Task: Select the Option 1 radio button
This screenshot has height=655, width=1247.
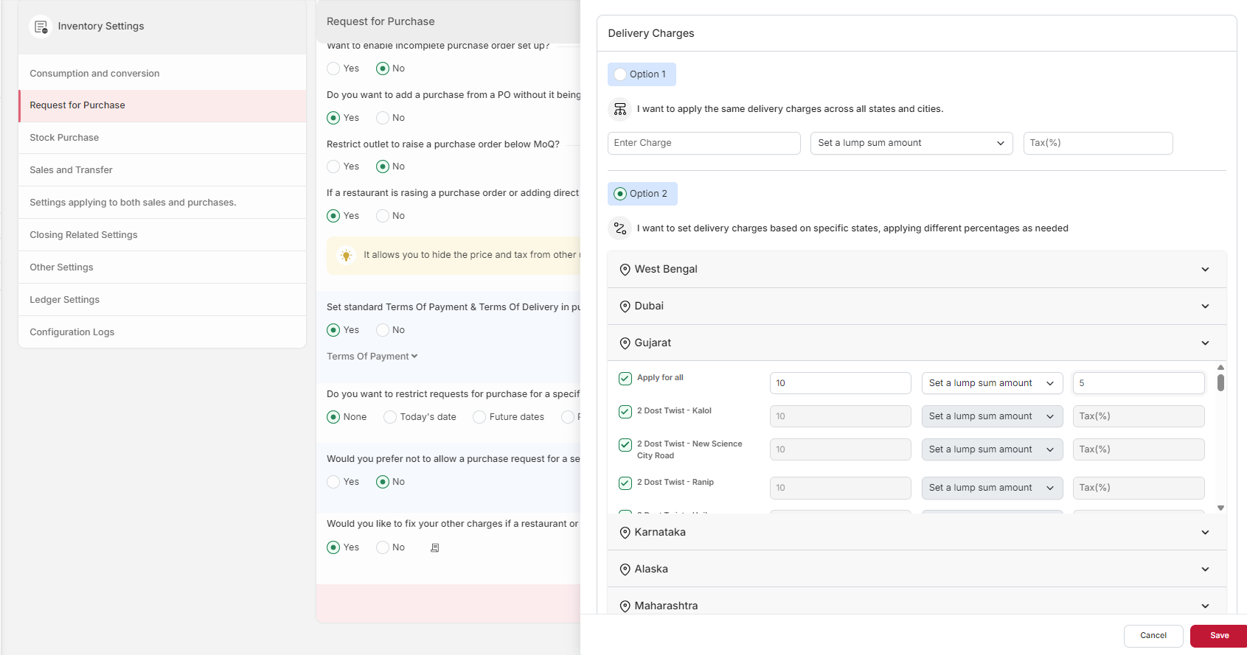Action: (x=620, y=74)
